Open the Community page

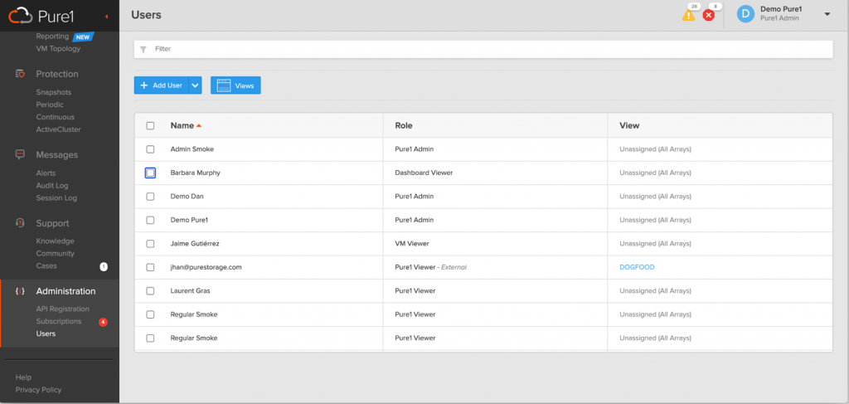tap(56, 254)
